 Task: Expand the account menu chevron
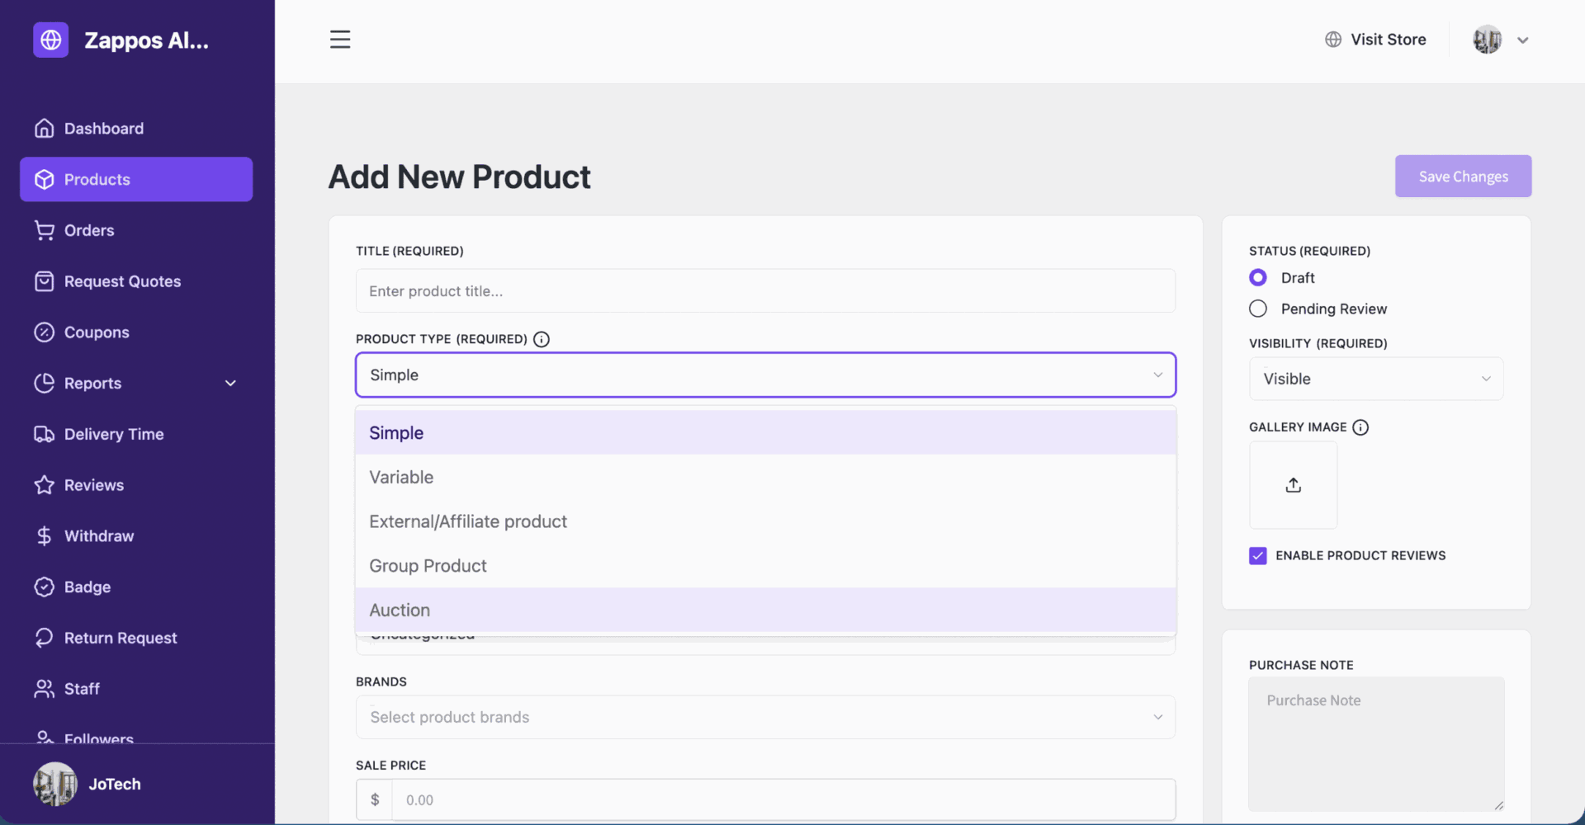pyautogui.click(x=1523, y=40)
